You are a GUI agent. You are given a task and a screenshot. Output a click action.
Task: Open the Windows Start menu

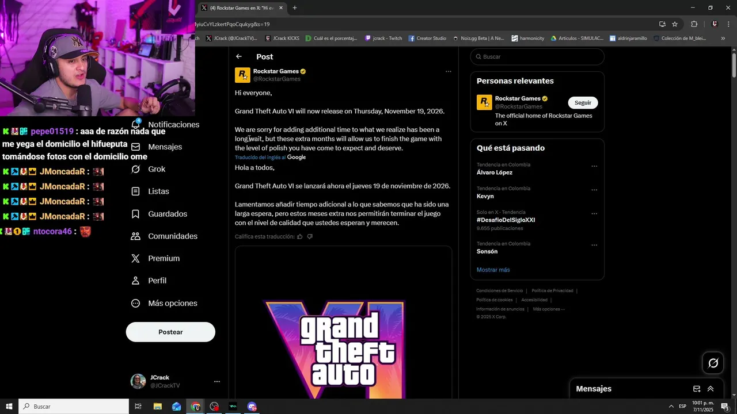coord(9,407)
